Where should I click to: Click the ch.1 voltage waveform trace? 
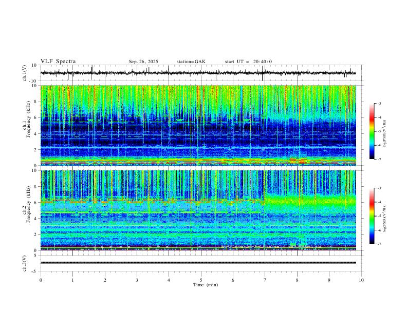pyautogui.click(x=198, y=73)
